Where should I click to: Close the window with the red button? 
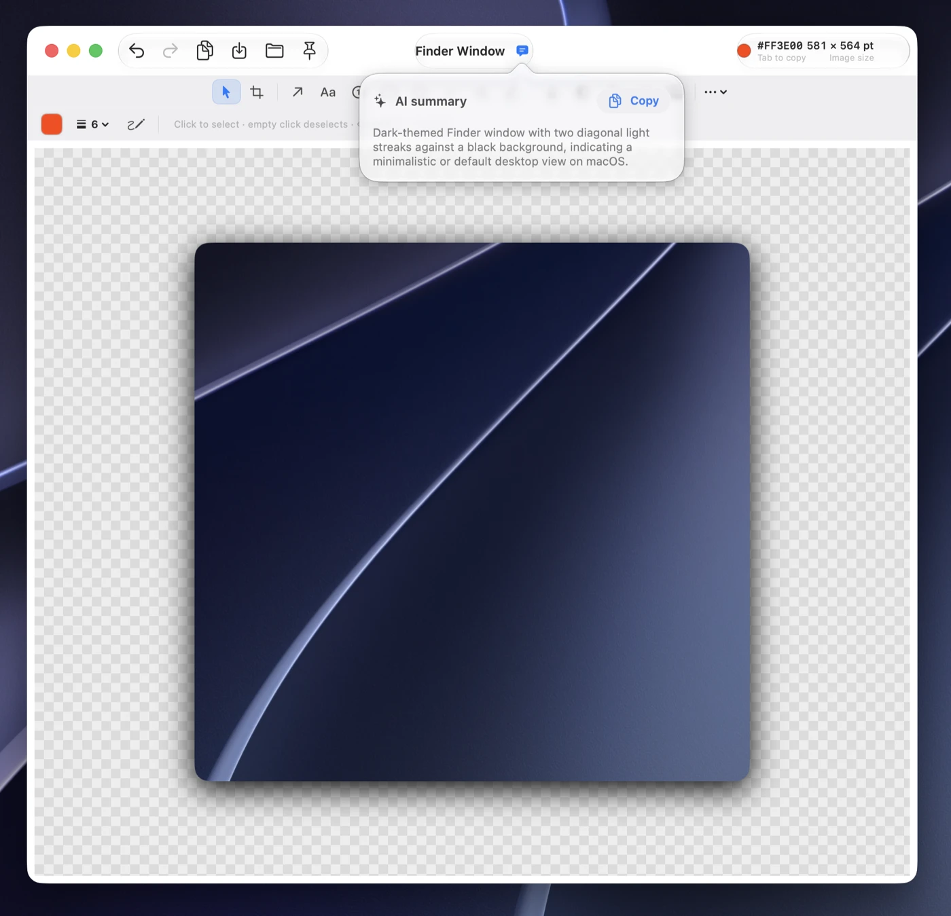(52, 51)
